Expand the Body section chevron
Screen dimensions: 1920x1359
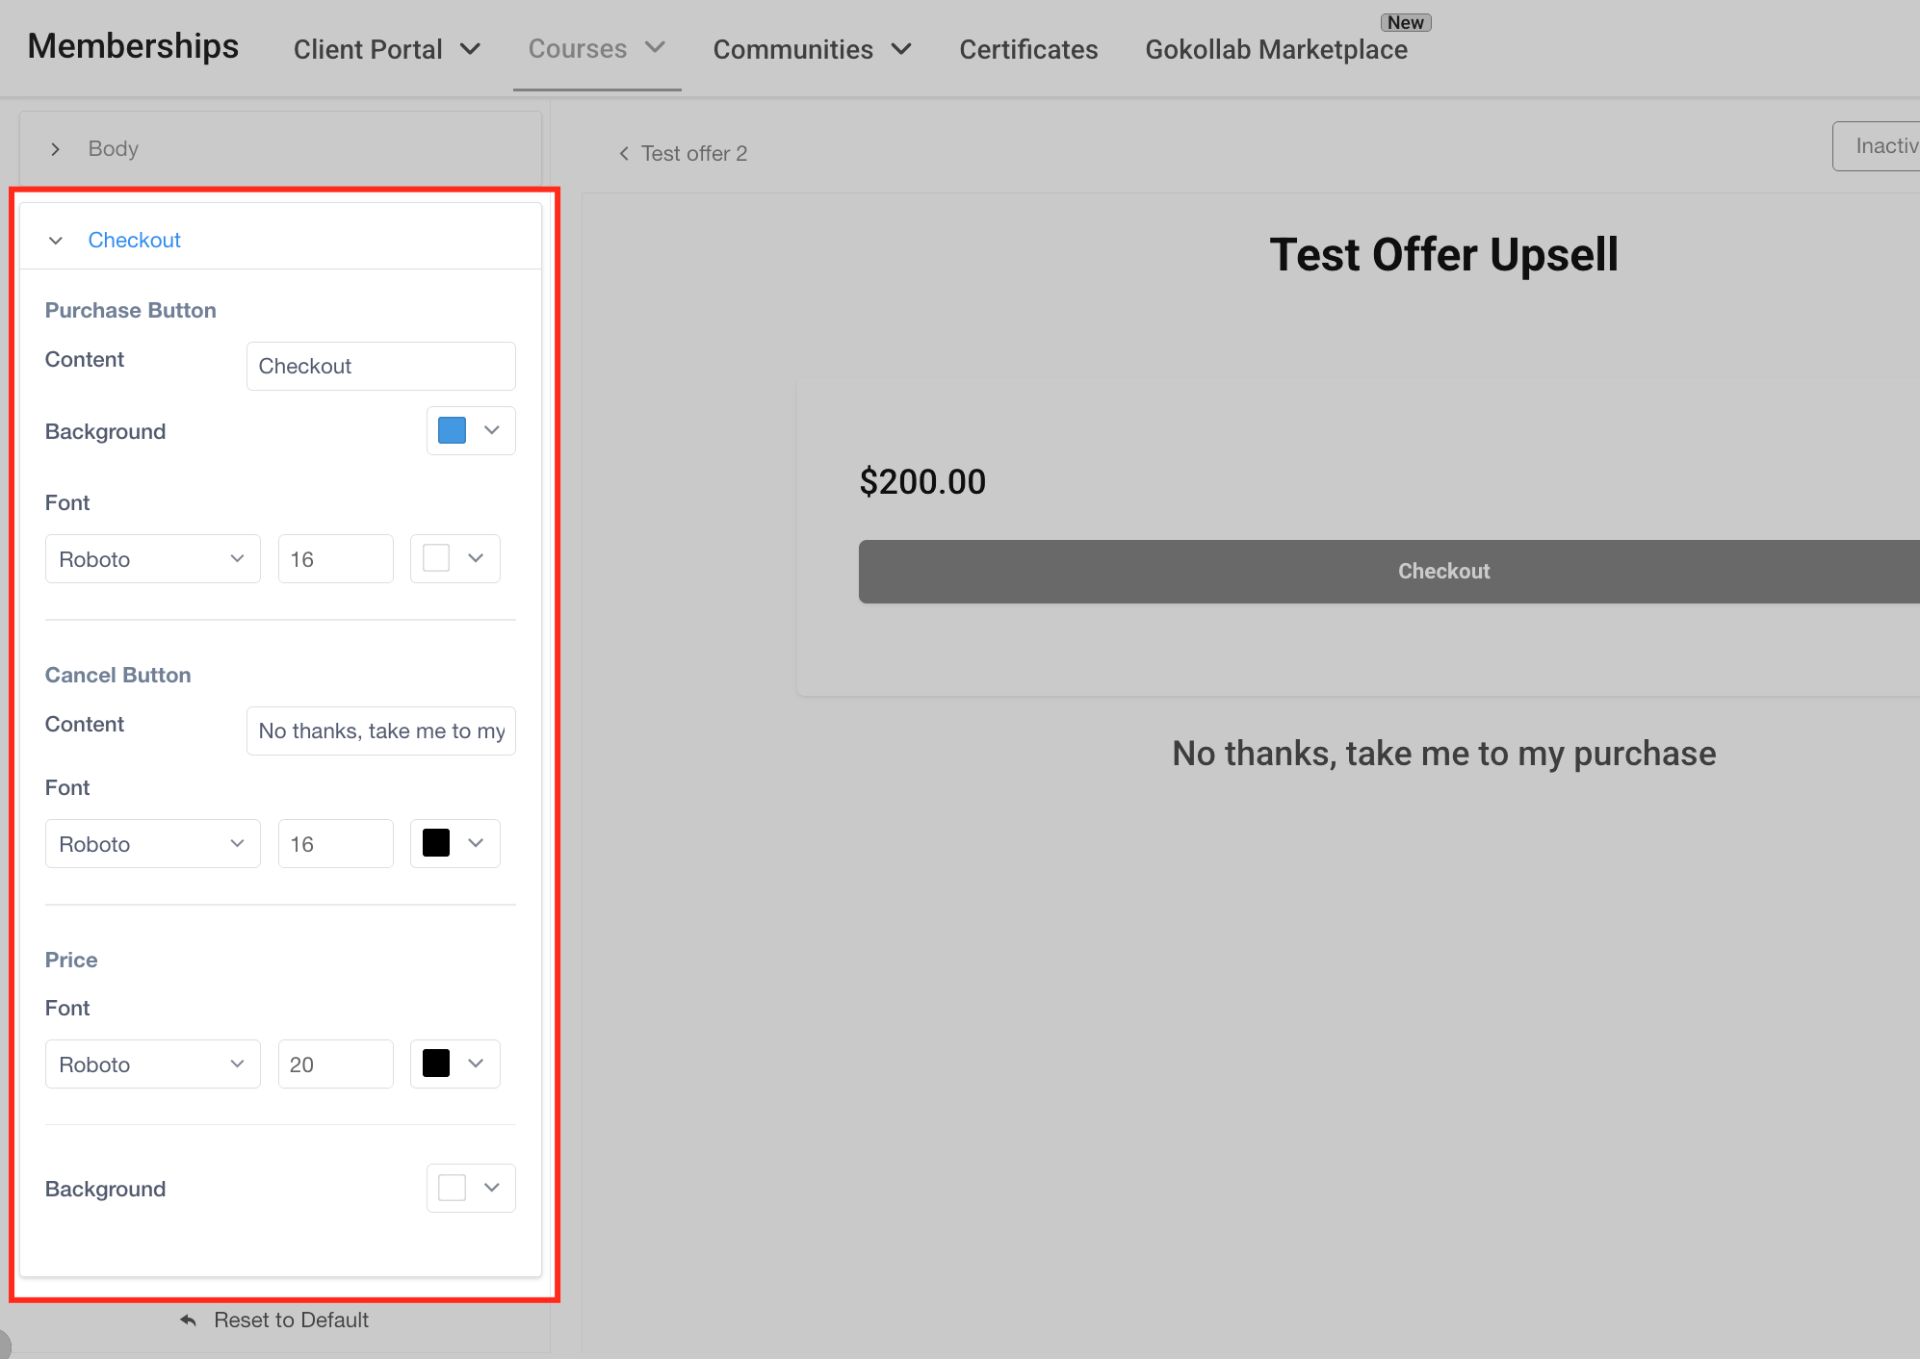pyautogui.click(x=56, y=149)
